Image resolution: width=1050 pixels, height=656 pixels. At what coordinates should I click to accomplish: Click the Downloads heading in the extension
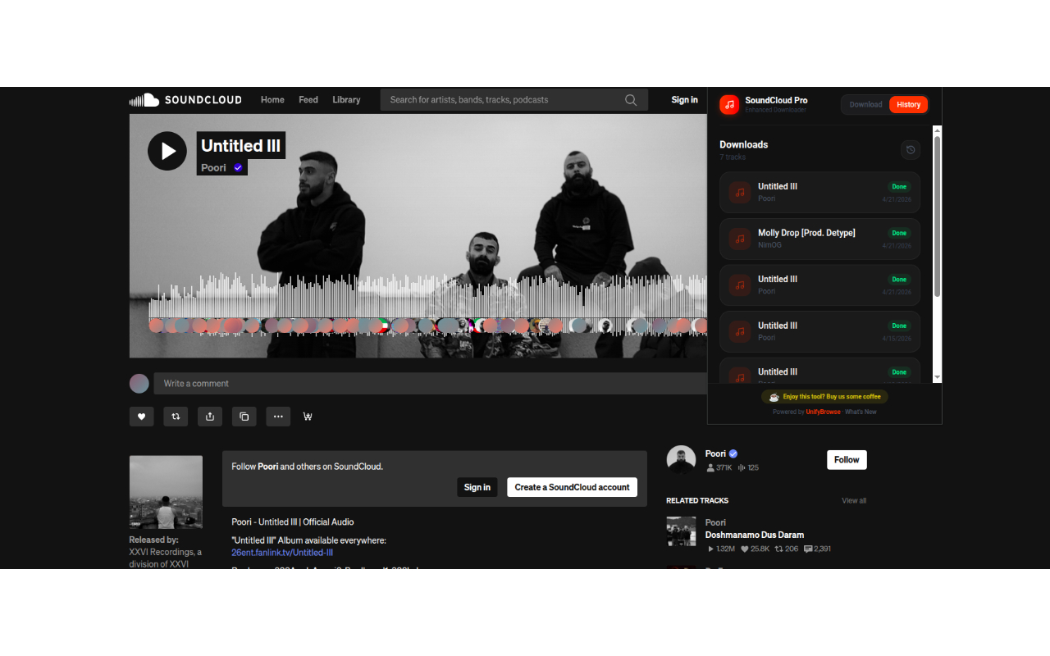744,144
